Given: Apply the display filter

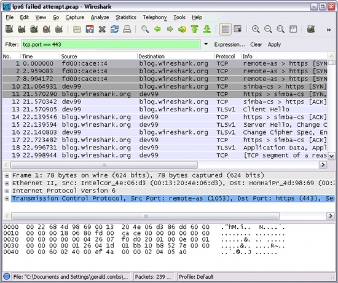Looking at the screenshot, I should click(274, 44).
